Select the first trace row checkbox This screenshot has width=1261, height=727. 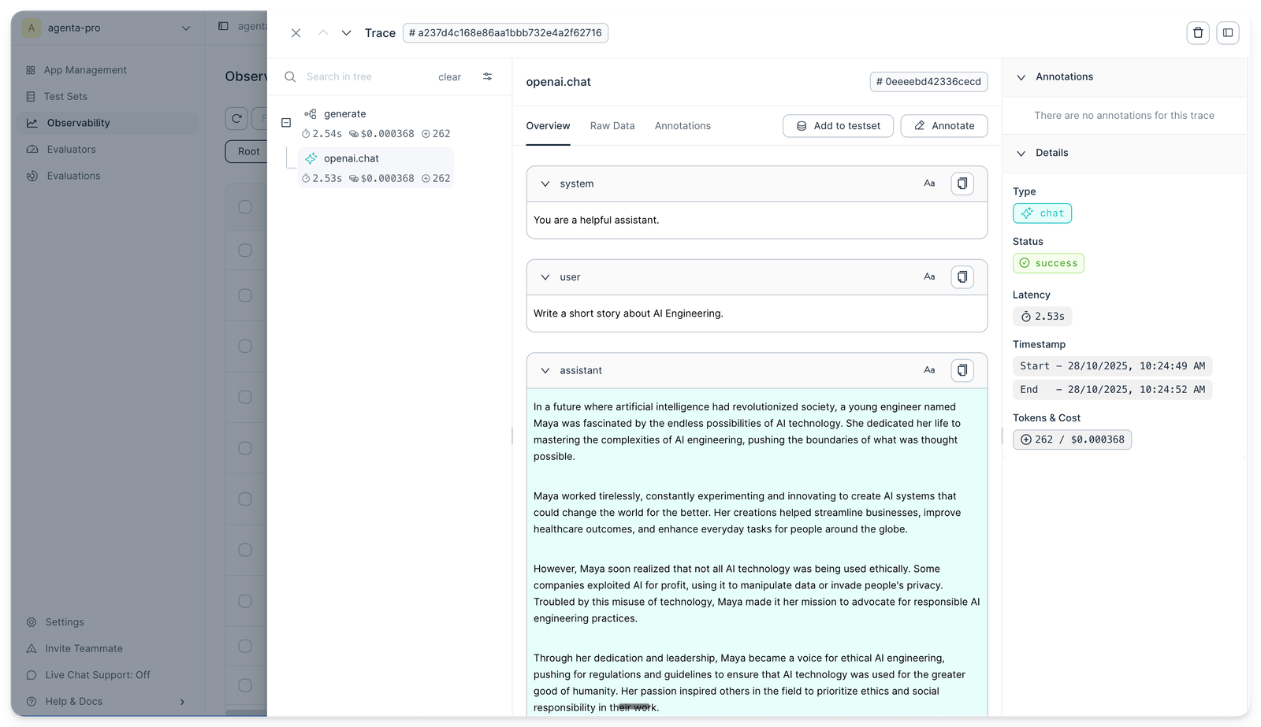point(244,206)
